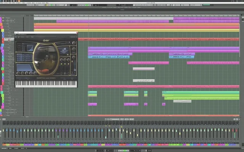Toggle the first checkbox in the top microphone row
The image size is (244, 152).
tap(17, 55)
